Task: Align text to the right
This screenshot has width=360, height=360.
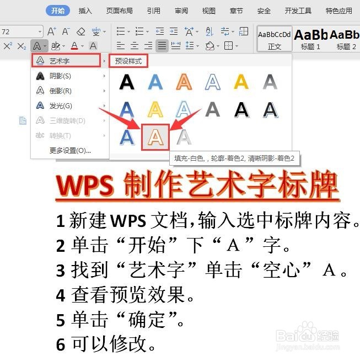Action: [148, 46]
